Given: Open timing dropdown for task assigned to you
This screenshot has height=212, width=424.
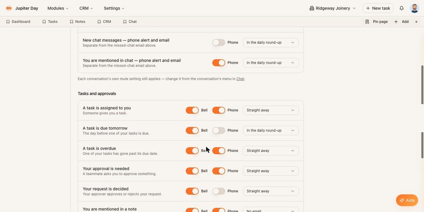Looking at the screenshot, I should 271,110.
